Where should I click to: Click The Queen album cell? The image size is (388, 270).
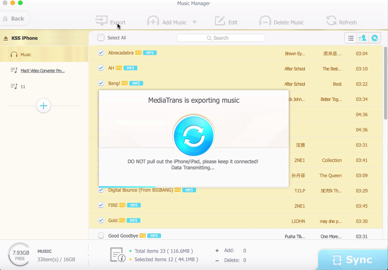(330, 175)
